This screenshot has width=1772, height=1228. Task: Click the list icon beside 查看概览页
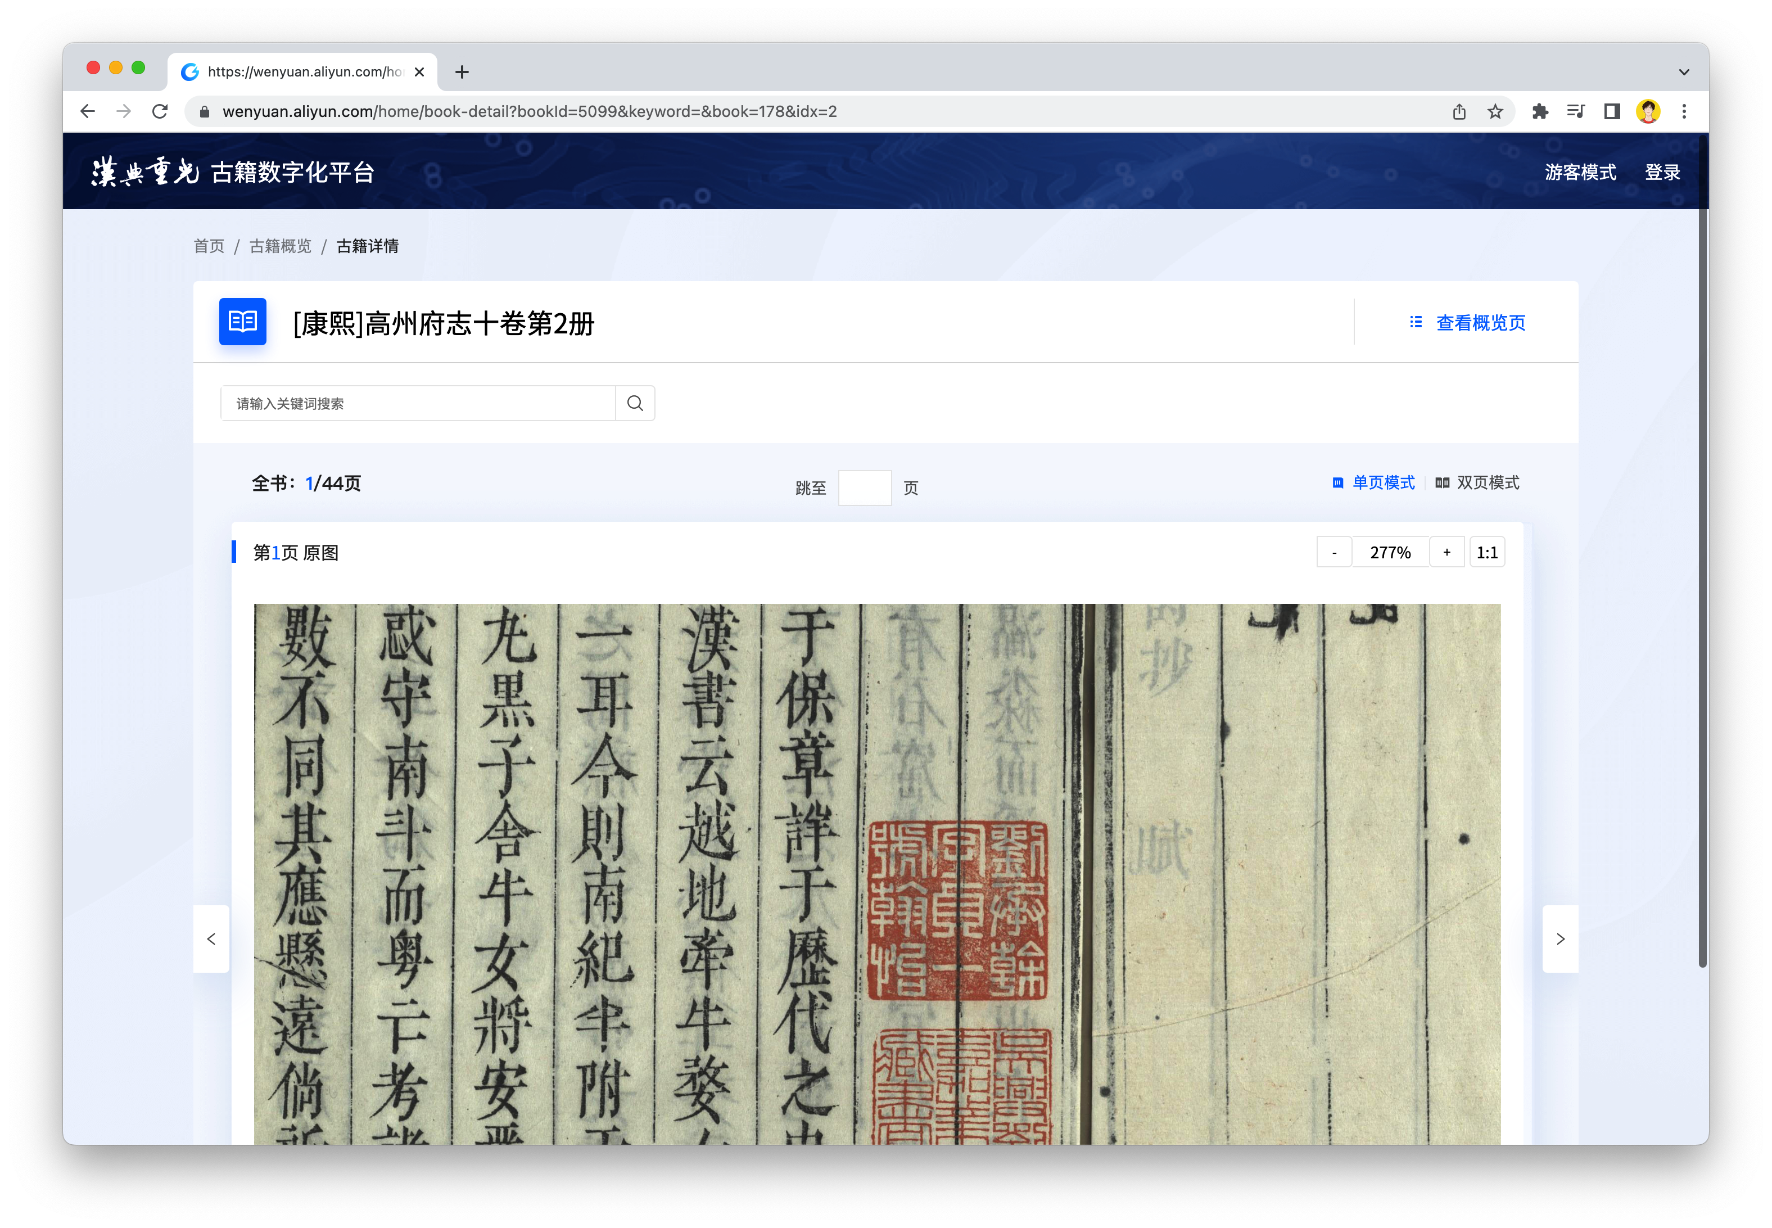1416,322
